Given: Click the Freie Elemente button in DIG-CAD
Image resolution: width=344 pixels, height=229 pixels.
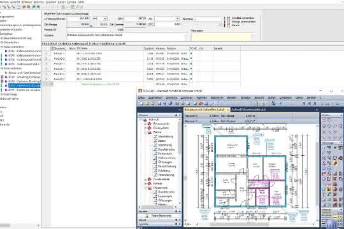Looking at the screenshot, I should (160, 216).
